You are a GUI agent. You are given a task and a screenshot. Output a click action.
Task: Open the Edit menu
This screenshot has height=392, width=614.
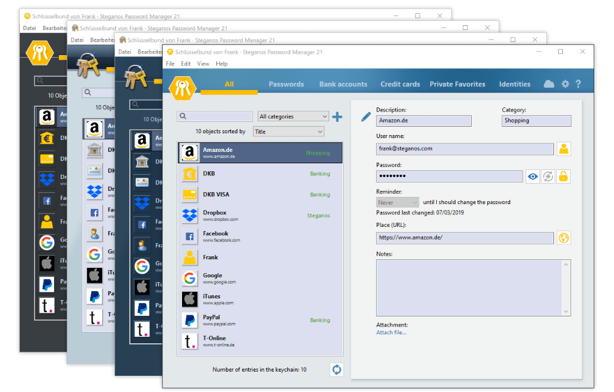point(186,64)
